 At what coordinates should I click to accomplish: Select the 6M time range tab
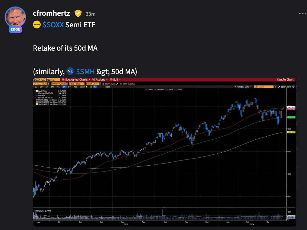point(52,87)
